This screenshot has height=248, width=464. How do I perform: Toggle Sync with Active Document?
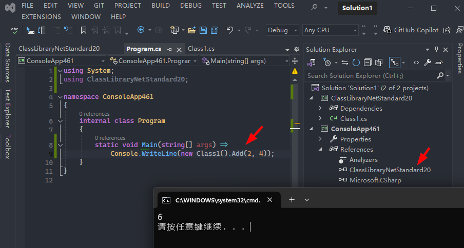tap(344, 63)
